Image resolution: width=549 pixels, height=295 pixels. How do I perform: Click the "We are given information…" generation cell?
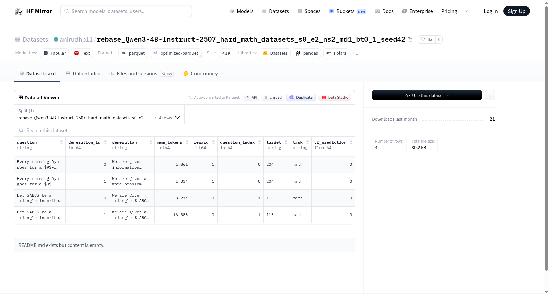coord(132,164)
